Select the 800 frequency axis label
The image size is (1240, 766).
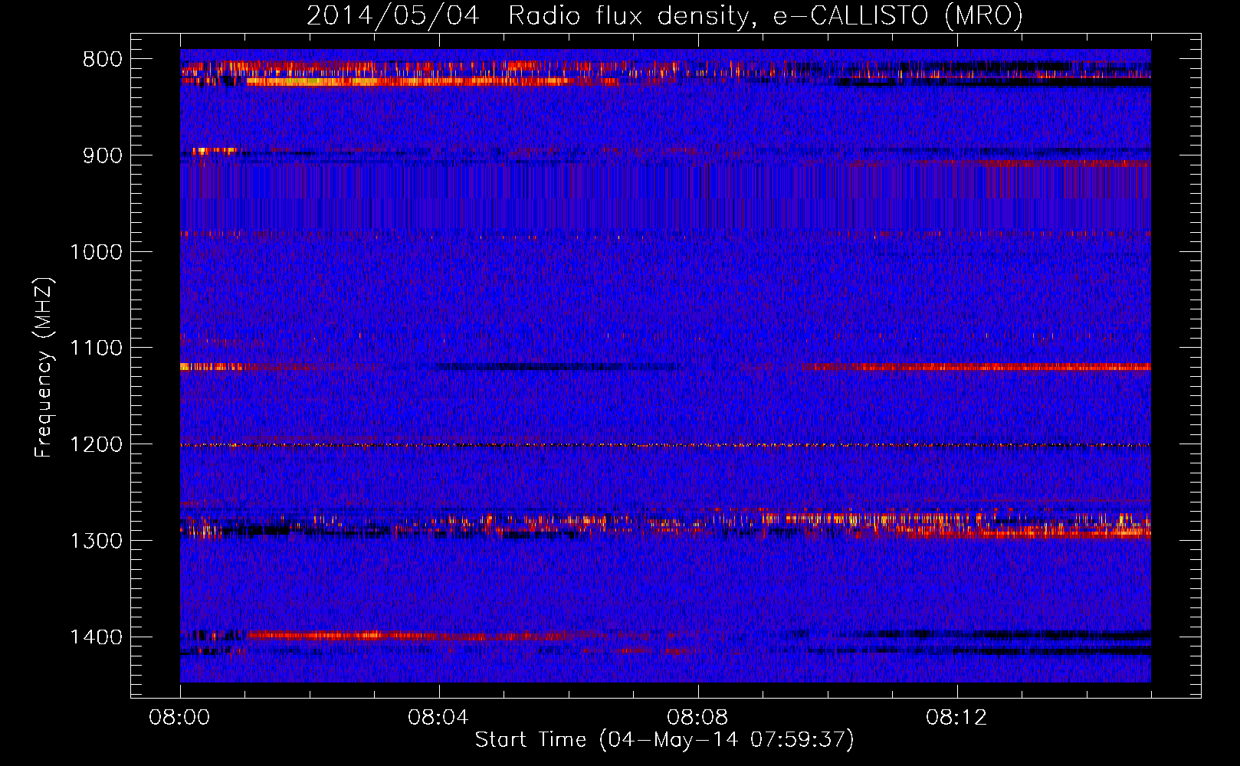tap(103, 60)
